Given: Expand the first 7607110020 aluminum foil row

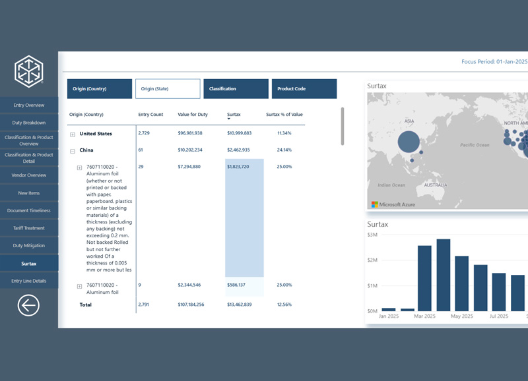Looking at the screenshot, I should tap(80, 167).
